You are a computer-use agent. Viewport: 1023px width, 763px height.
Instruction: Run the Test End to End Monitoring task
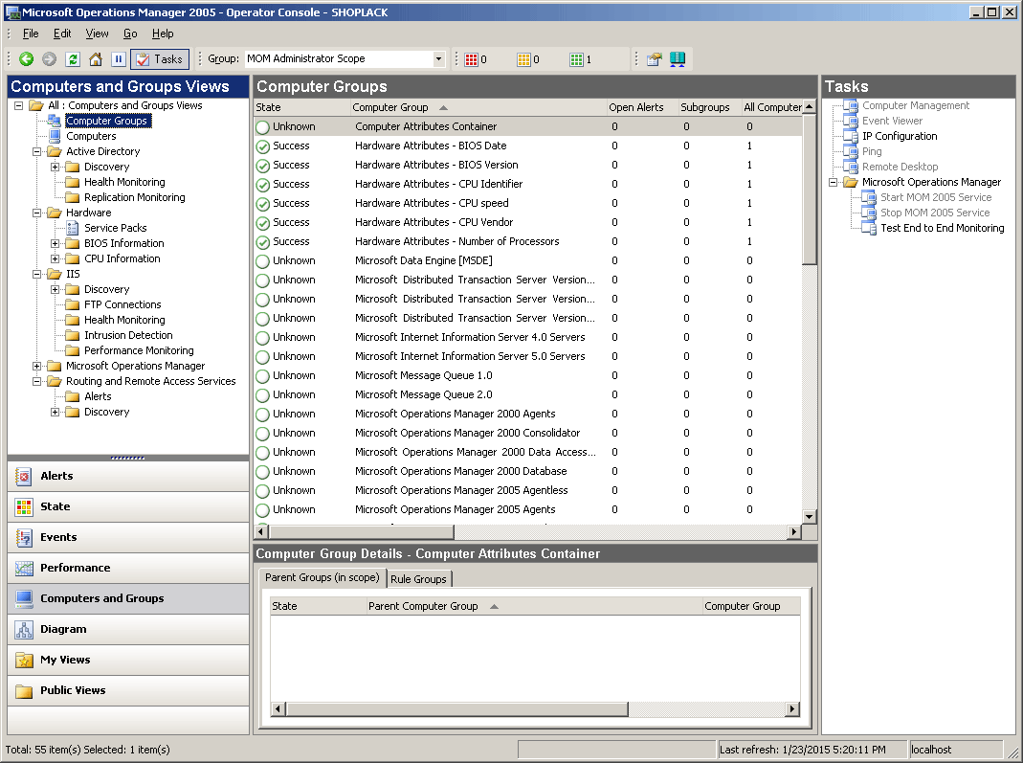pos(942,228)
